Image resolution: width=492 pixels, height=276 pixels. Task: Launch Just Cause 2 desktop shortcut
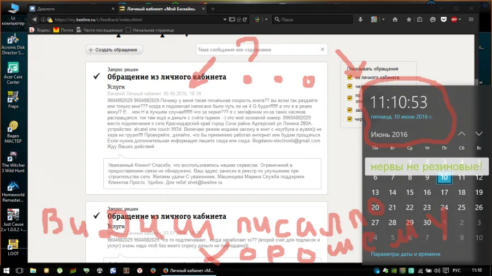[x=13, y=220]
